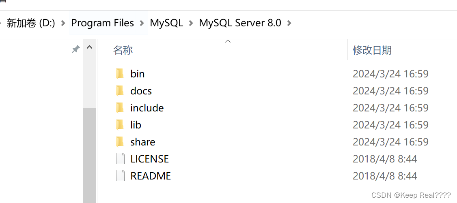Click the modified date of lib folder
Viewport: 457px width, 203px height.
390,125
